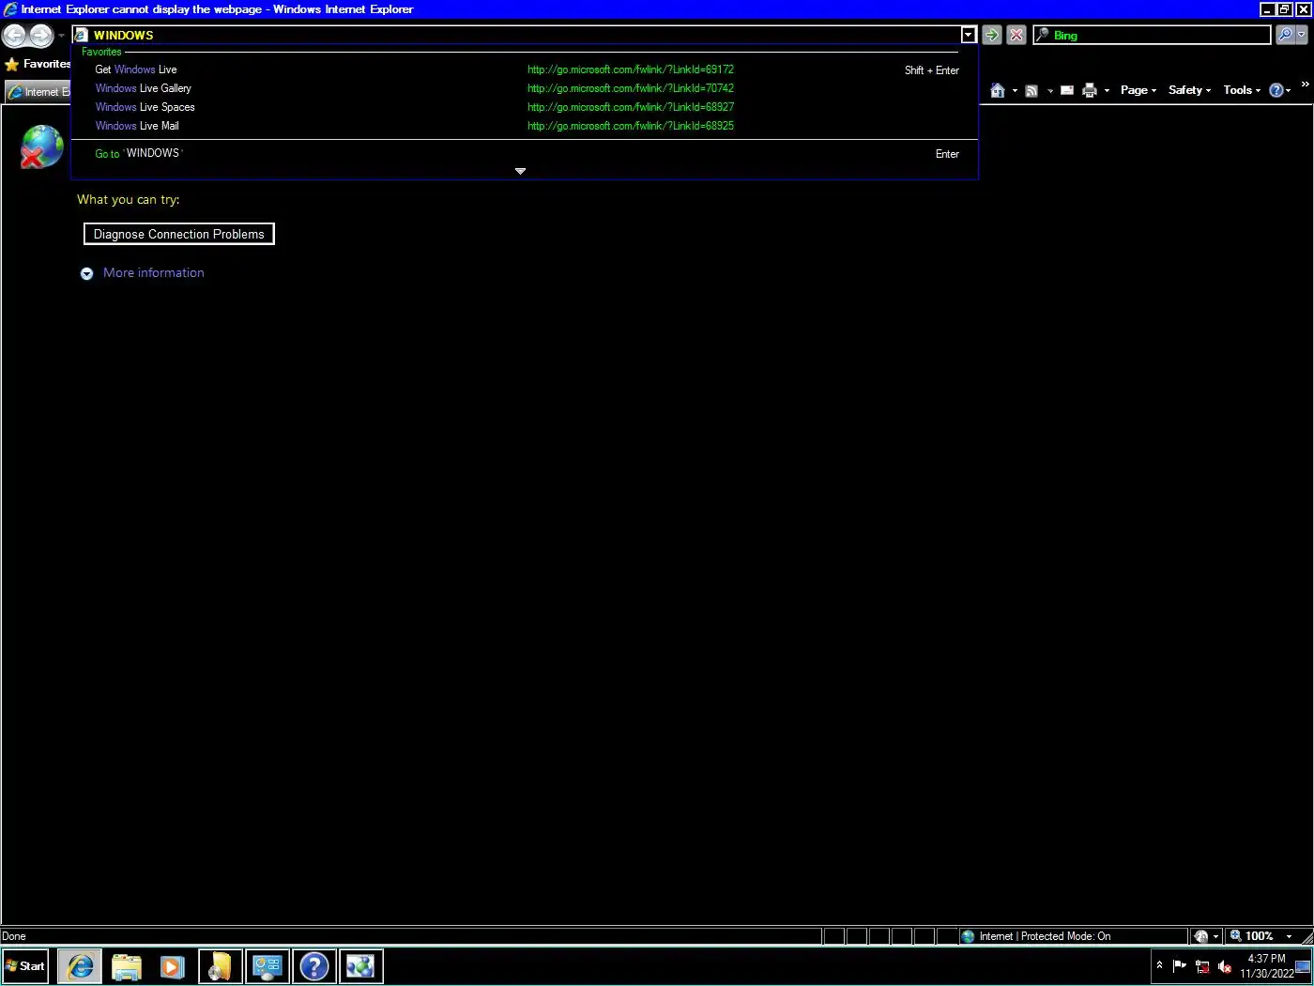The image size is (1314, 986).
Task: Show more command bar items chevron
Action: (1305, 85)
